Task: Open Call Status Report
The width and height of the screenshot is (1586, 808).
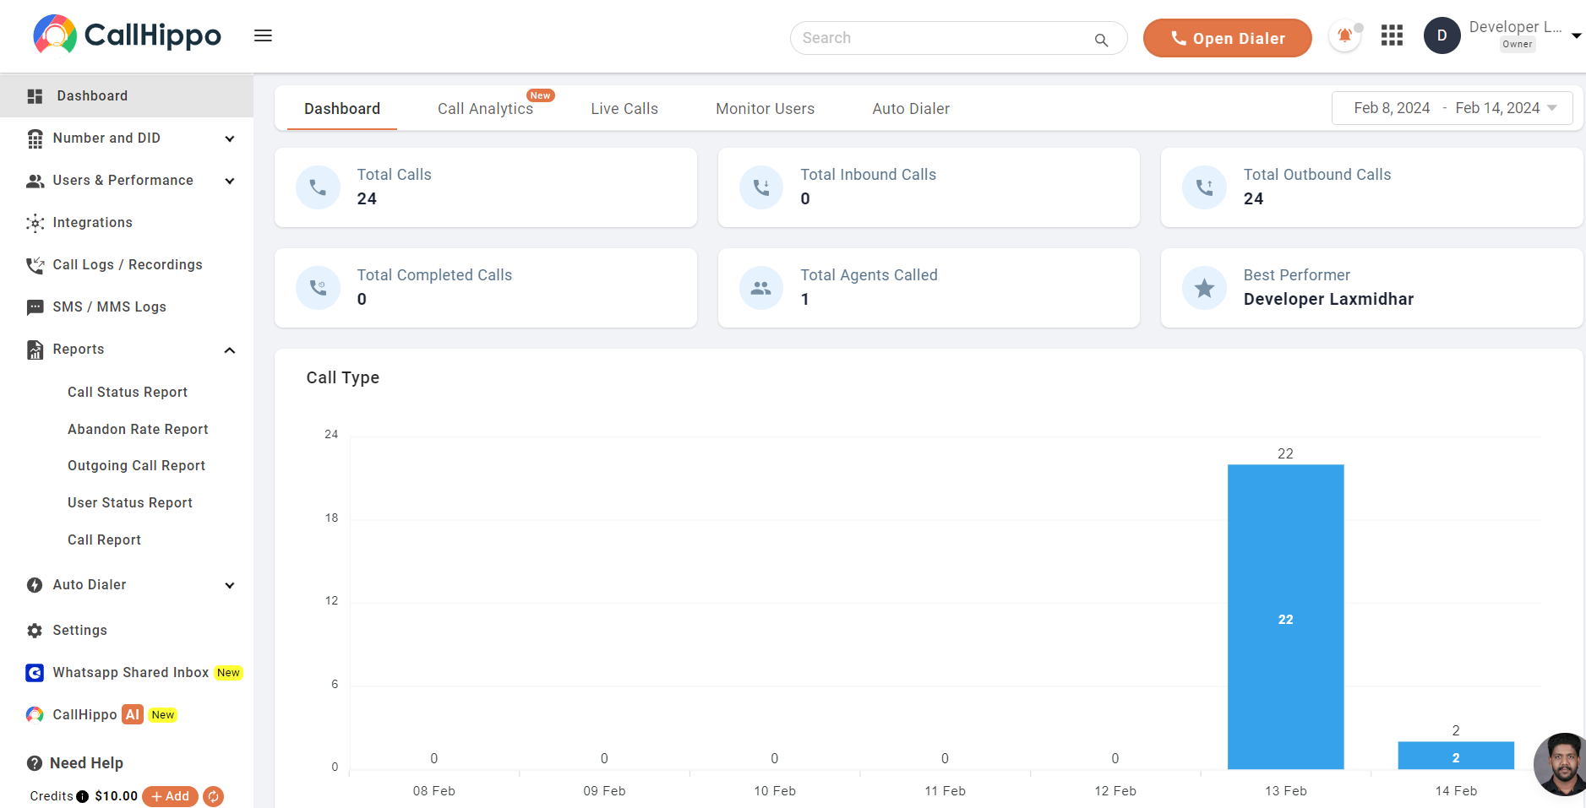Action: pos(128,393)
